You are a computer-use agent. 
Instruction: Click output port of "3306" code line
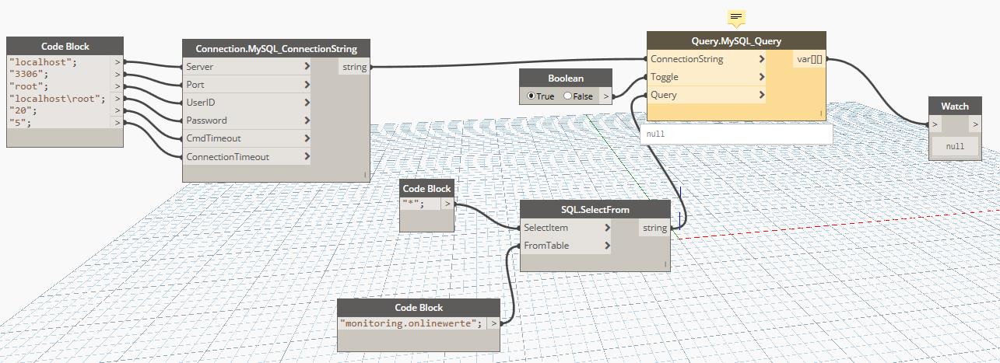[x=118, y=74]
